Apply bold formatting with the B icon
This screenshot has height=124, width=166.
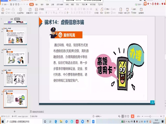46,13
